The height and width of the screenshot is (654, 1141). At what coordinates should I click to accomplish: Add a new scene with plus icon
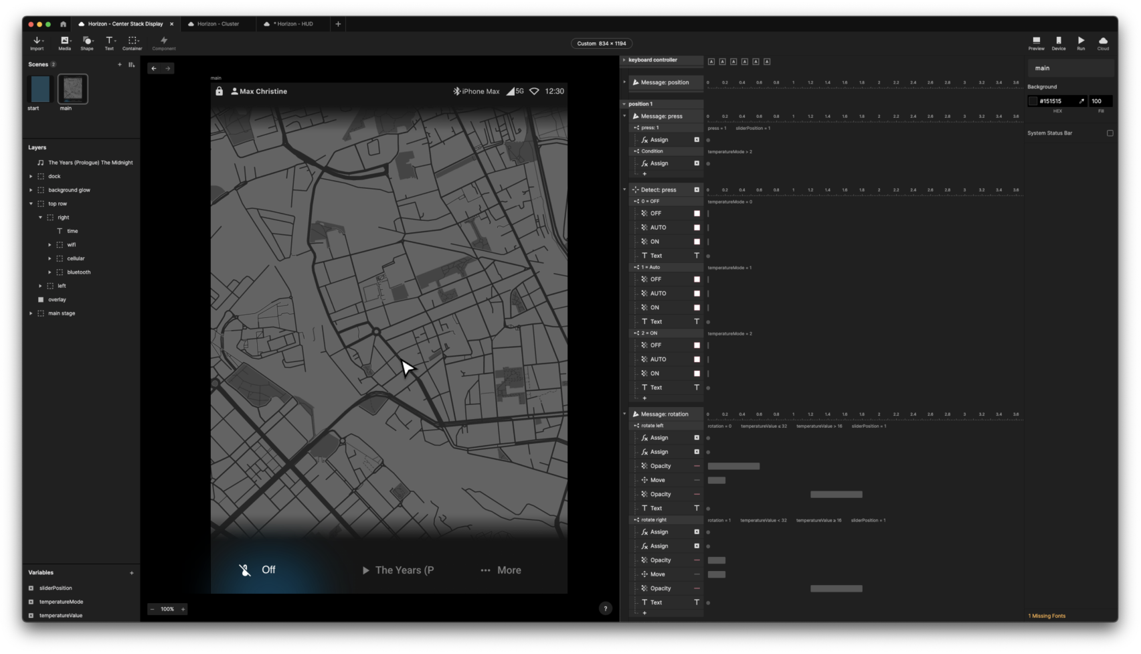coord(120,65)
